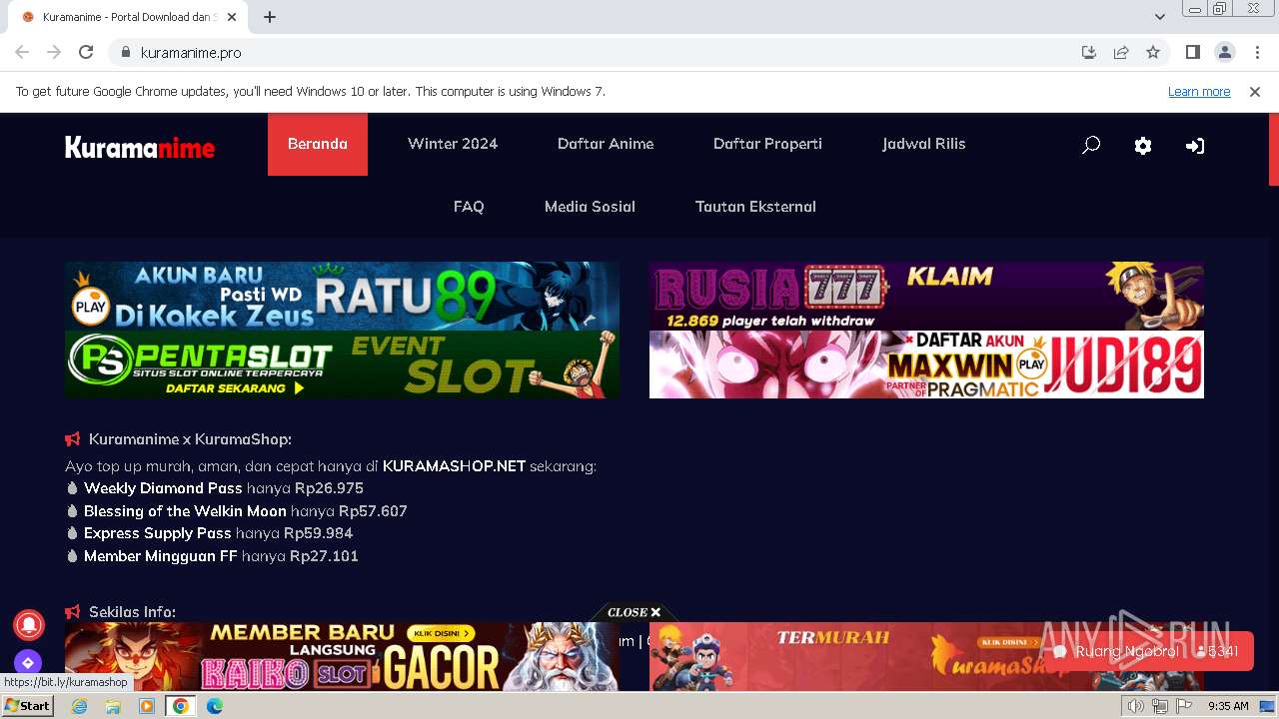Click the purple round icon below the bell
The height and width of the screenshot is (719, 1279).
(28, 663)
